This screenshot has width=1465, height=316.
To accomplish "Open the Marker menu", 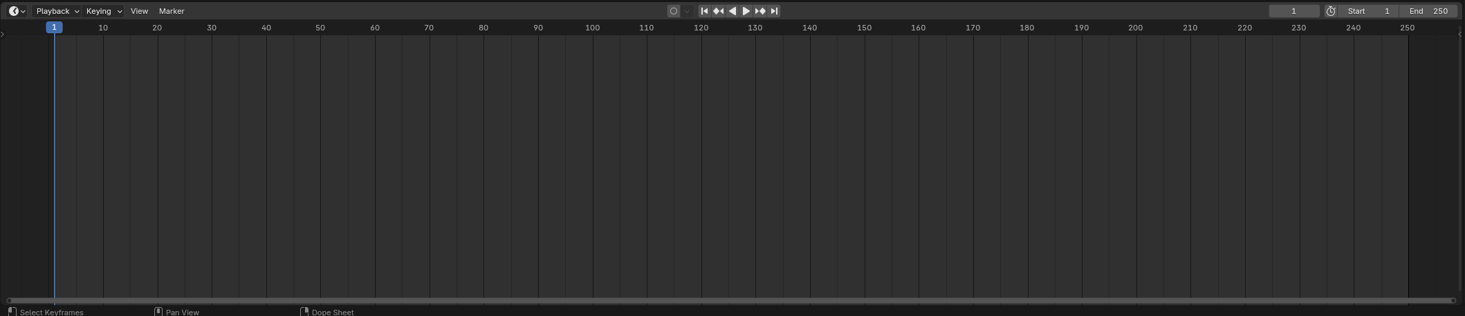I will pyautogui.click(x=172, y=11).
